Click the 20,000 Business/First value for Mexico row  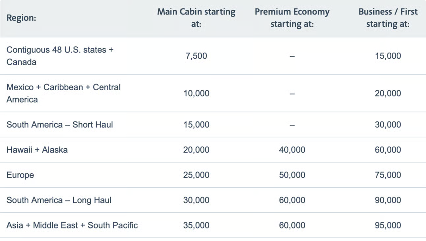[x=388, y=93]
